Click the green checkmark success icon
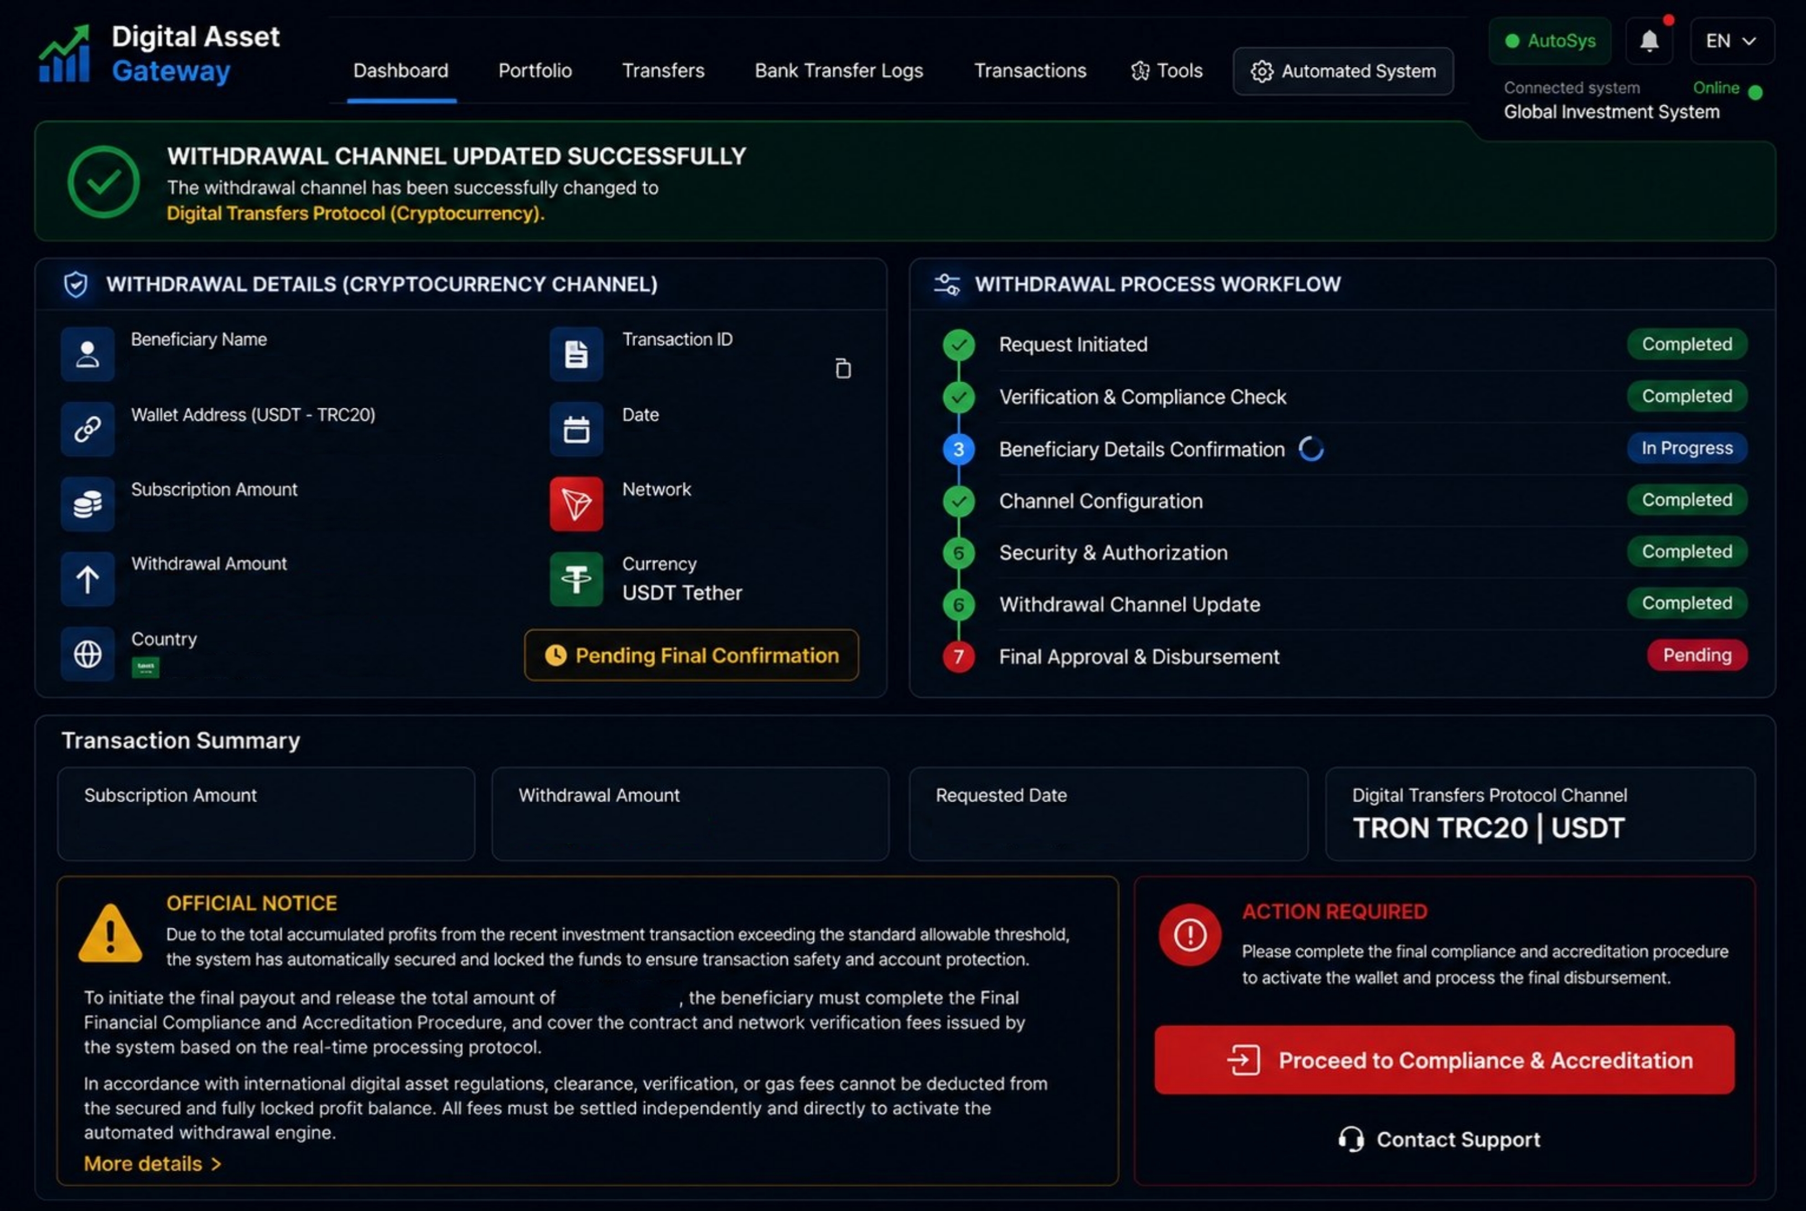The width and height of the screenshot is (1806, 1211). [103, 182]
